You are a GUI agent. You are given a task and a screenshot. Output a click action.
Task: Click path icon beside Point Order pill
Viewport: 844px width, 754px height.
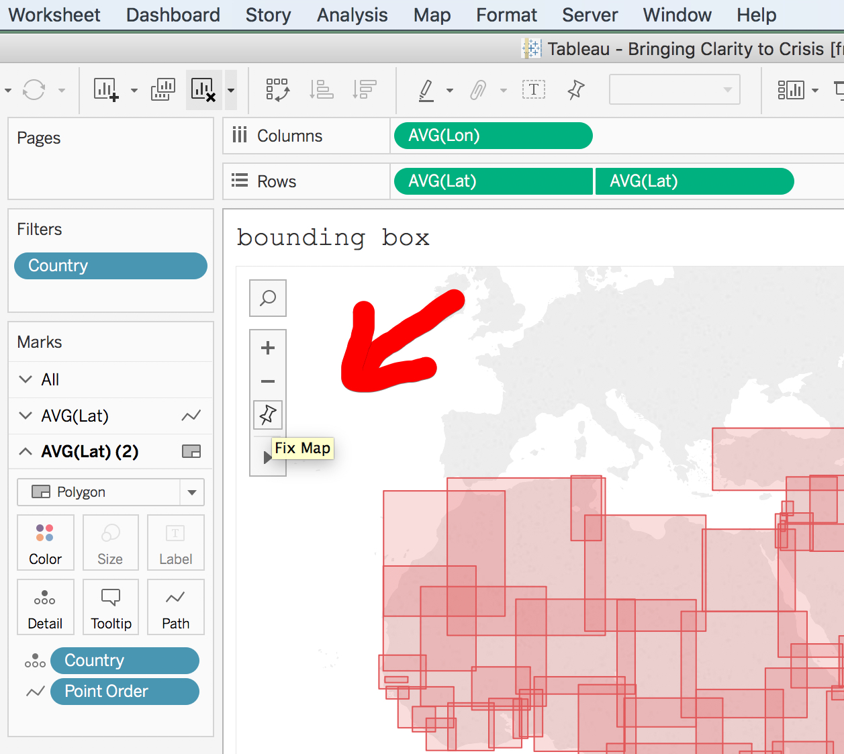35,692
